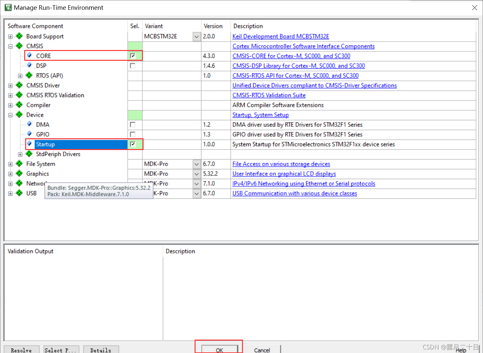Expand the CMSIS RTOS Validation node
The height and width of the screenshot is (353, 483).
click(x=10, y=95)
